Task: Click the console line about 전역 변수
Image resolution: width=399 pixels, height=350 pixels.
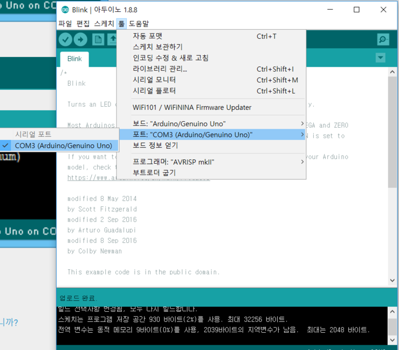Action: pos(214,330)
